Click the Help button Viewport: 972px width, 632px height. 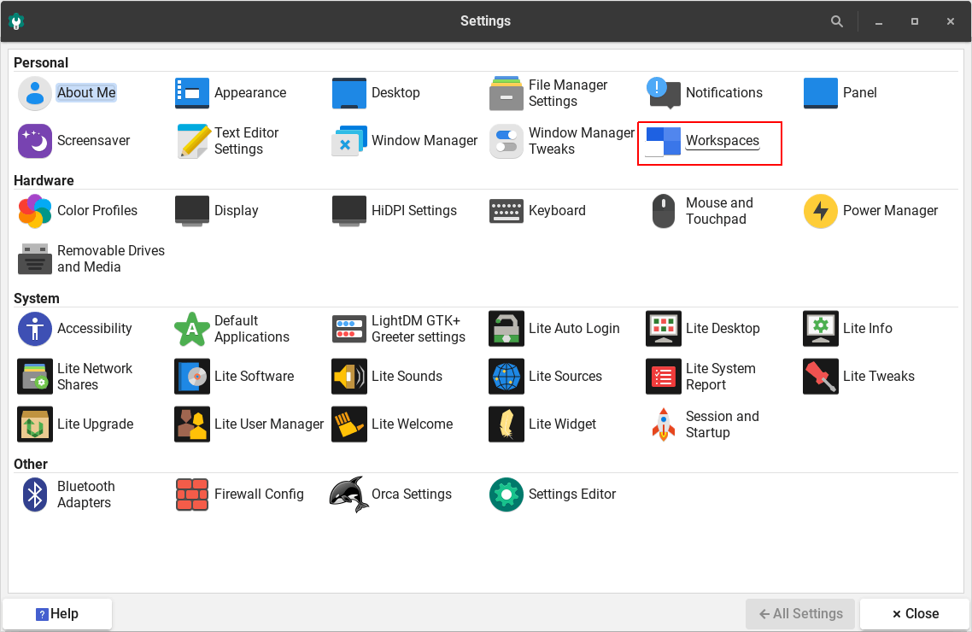click(57, 614)
